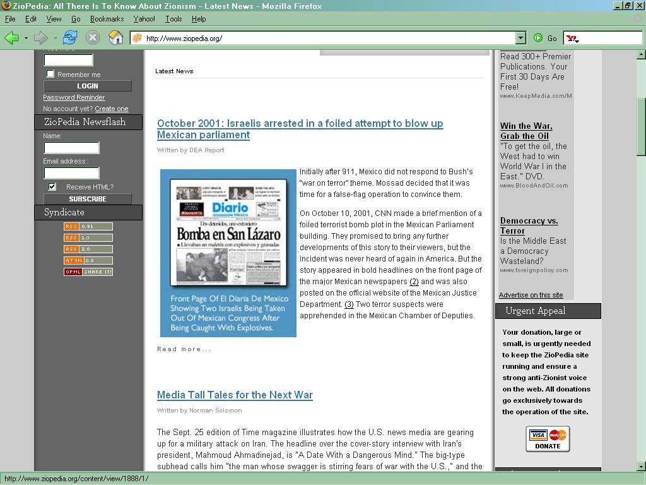Click the Back navigation arrow
The image size is (646, 485).
pos(11,39)
